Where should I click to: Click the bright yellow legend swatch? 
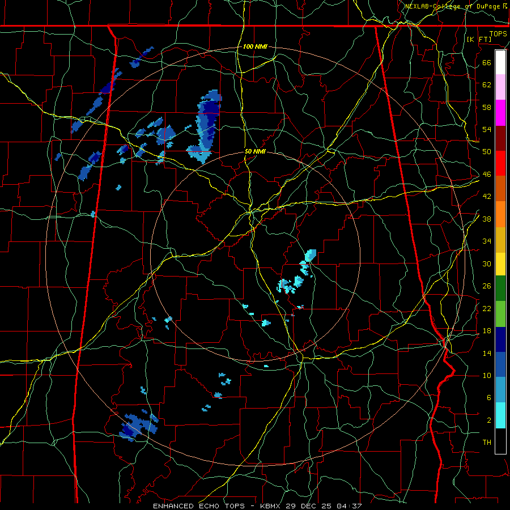pos(500,264)
